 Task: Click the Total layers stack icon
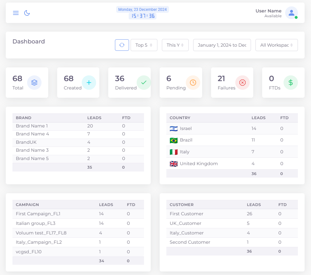pos(34,82)
